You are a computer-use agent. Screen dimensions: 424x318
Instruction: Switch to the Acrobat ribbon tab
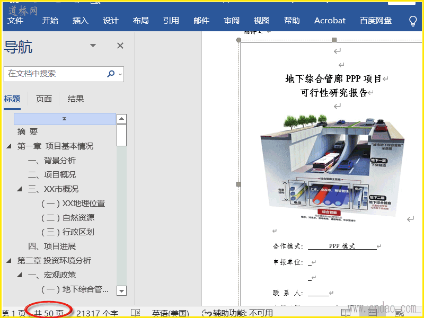pos(330,21)
